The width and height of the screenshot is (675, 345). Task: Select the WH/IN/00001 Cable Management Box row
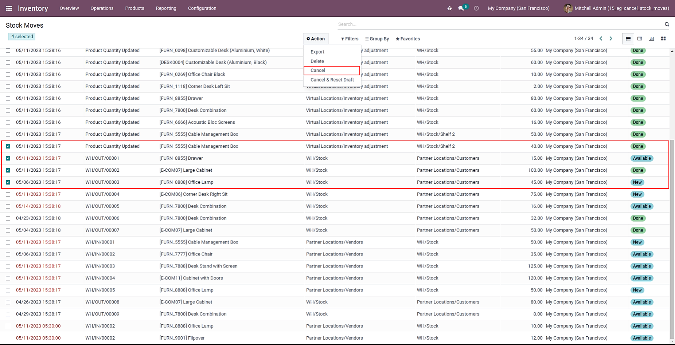click(x=8, y=242)
